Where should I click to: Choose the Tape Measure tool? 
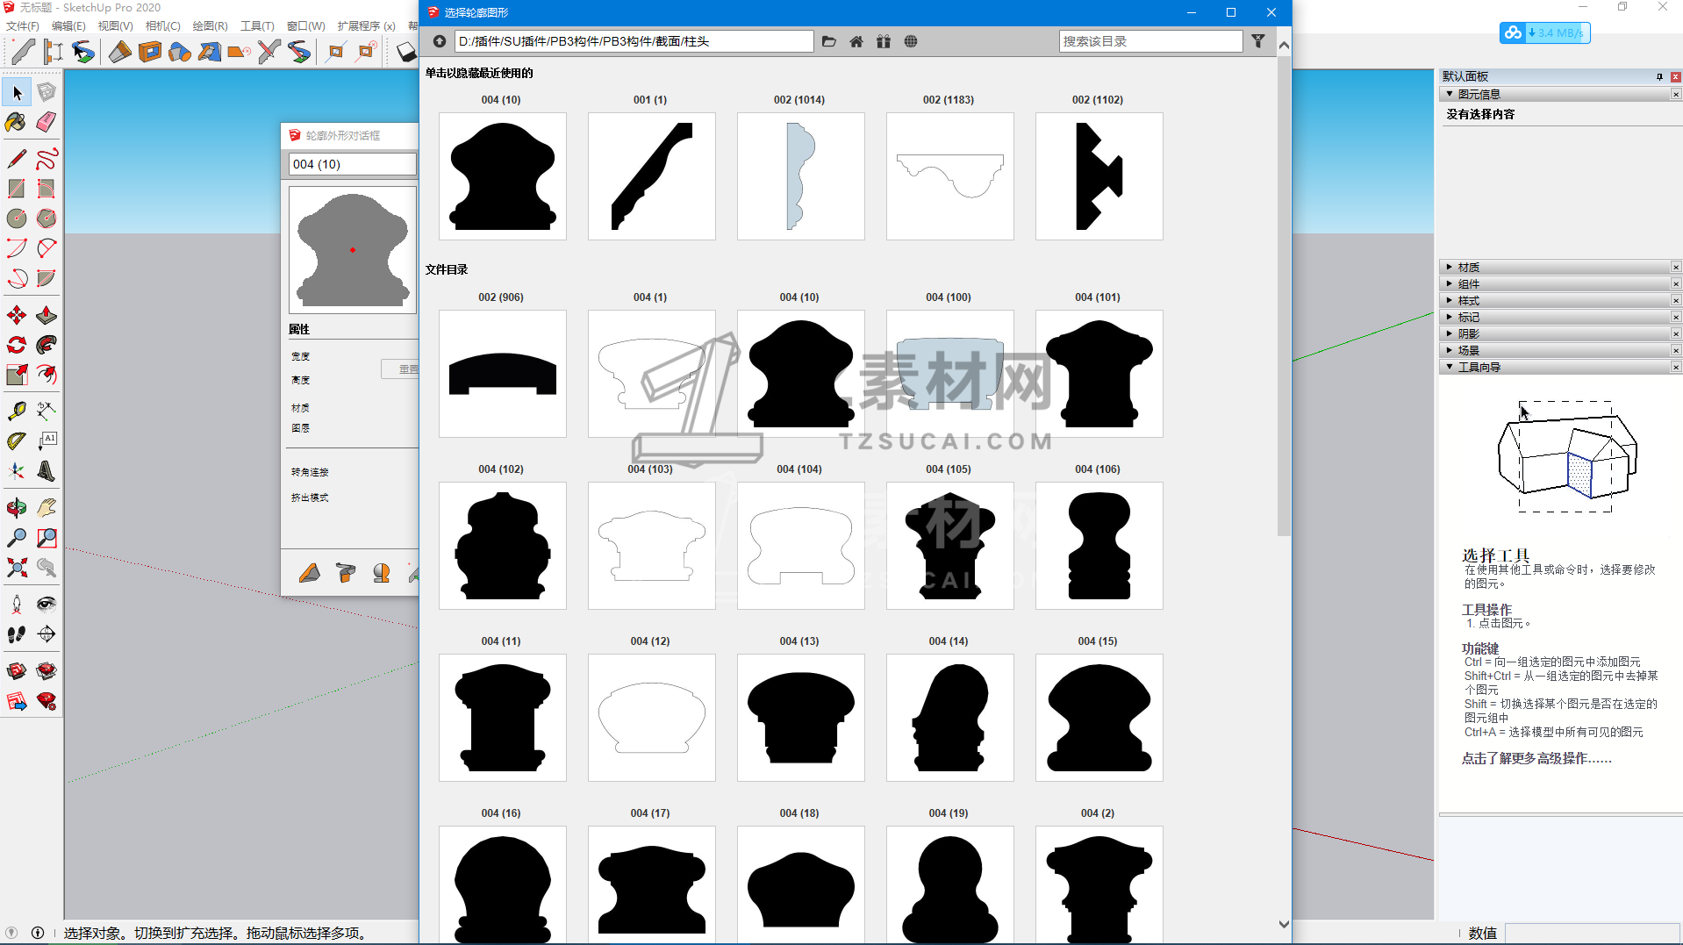point(16,411)
